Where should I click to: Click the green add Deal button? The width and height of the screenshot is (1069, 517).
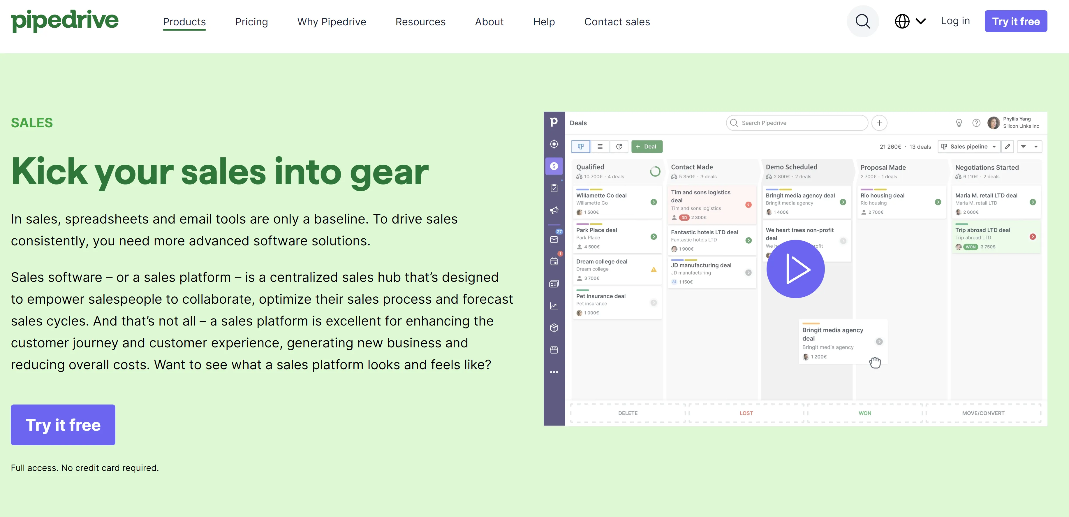(x=647, y=147)
